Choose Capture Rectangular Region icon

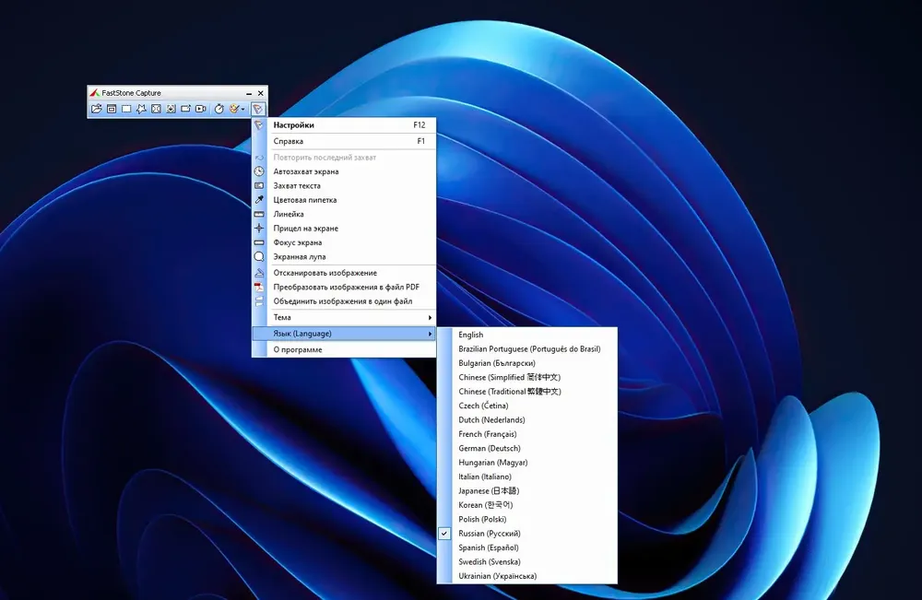click(x=126, y=109)
